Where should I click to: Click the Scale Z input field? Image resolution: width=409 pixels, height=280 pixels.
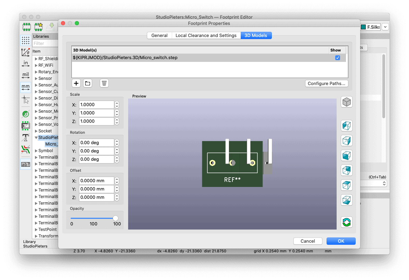point(97,121)
